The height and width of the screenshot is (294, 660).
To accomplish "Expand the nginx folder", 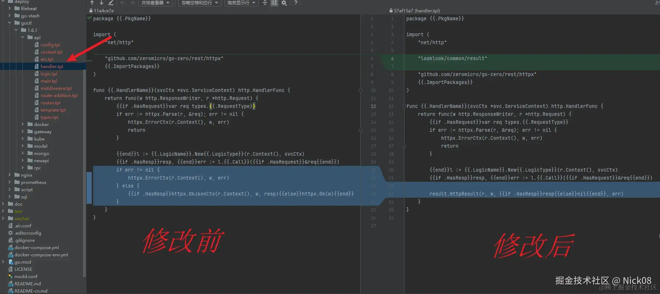I will [10, 175].
